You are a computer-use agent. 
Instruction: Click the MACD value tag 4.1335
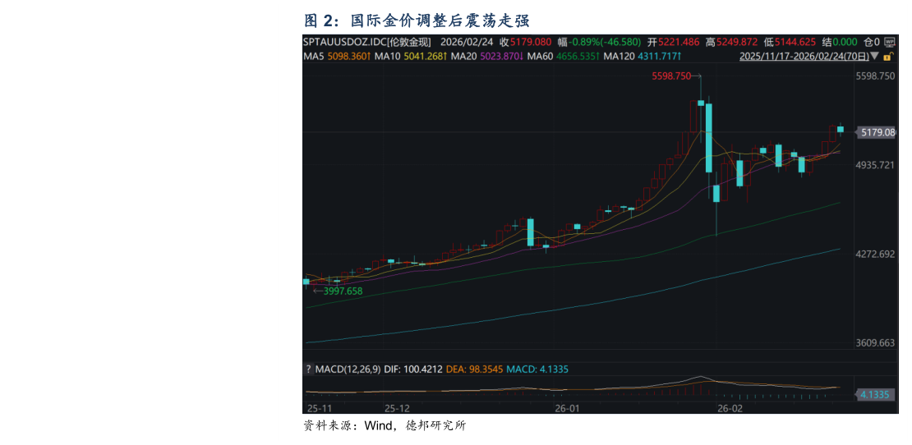(x=875, y=395)
